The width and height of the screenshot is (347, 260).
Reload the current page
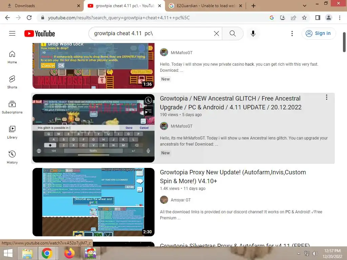coord(29,18)
